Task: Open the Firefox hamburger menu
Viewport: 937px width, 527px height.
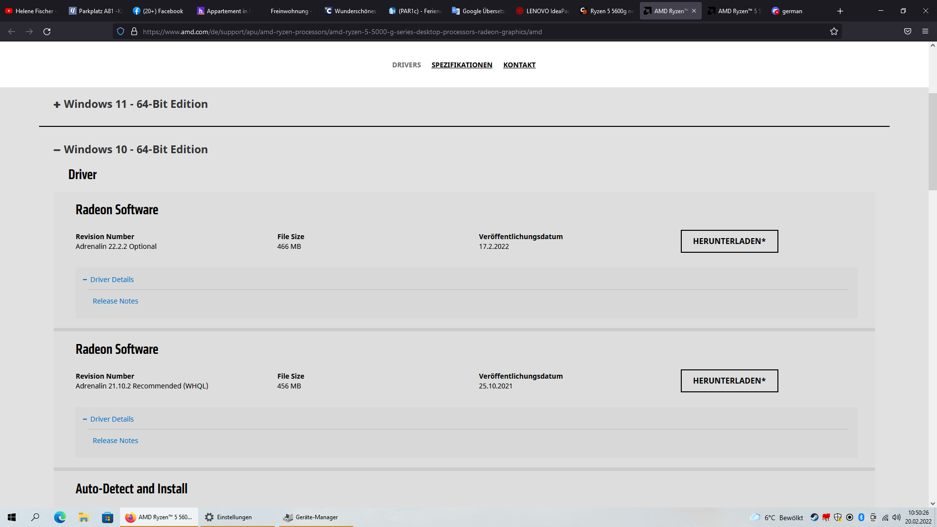Action: click(925, 32)
